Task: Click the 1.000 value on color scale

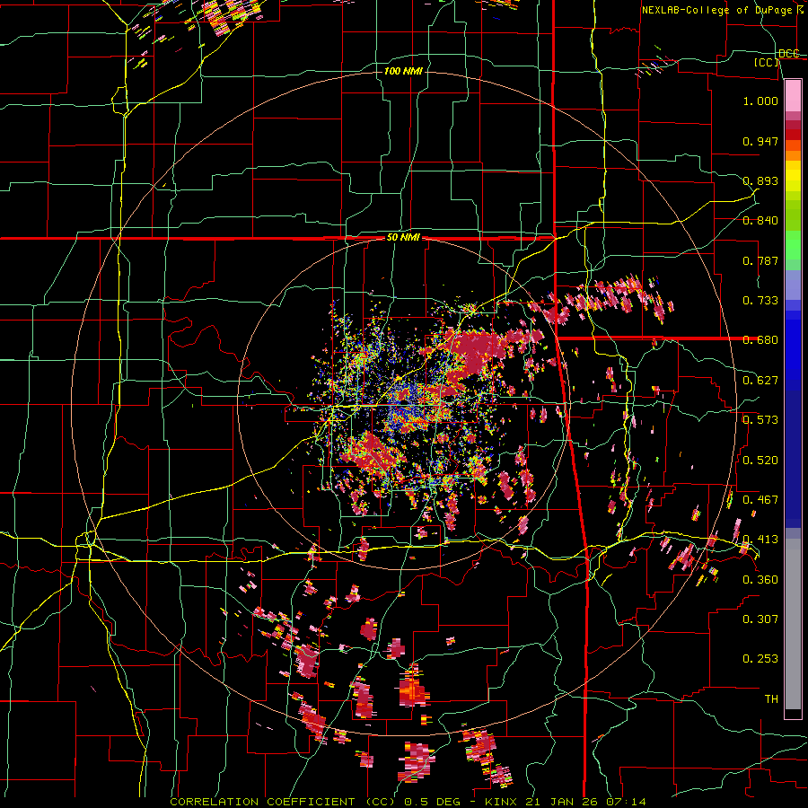Action: click(x=760, y=101)
